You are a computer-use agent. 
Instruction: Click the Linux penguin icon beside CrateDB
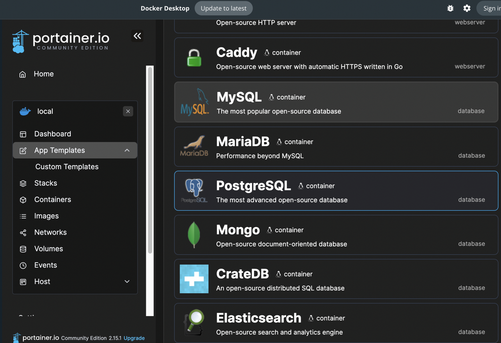pyautogui.click(x=278, y=274)
